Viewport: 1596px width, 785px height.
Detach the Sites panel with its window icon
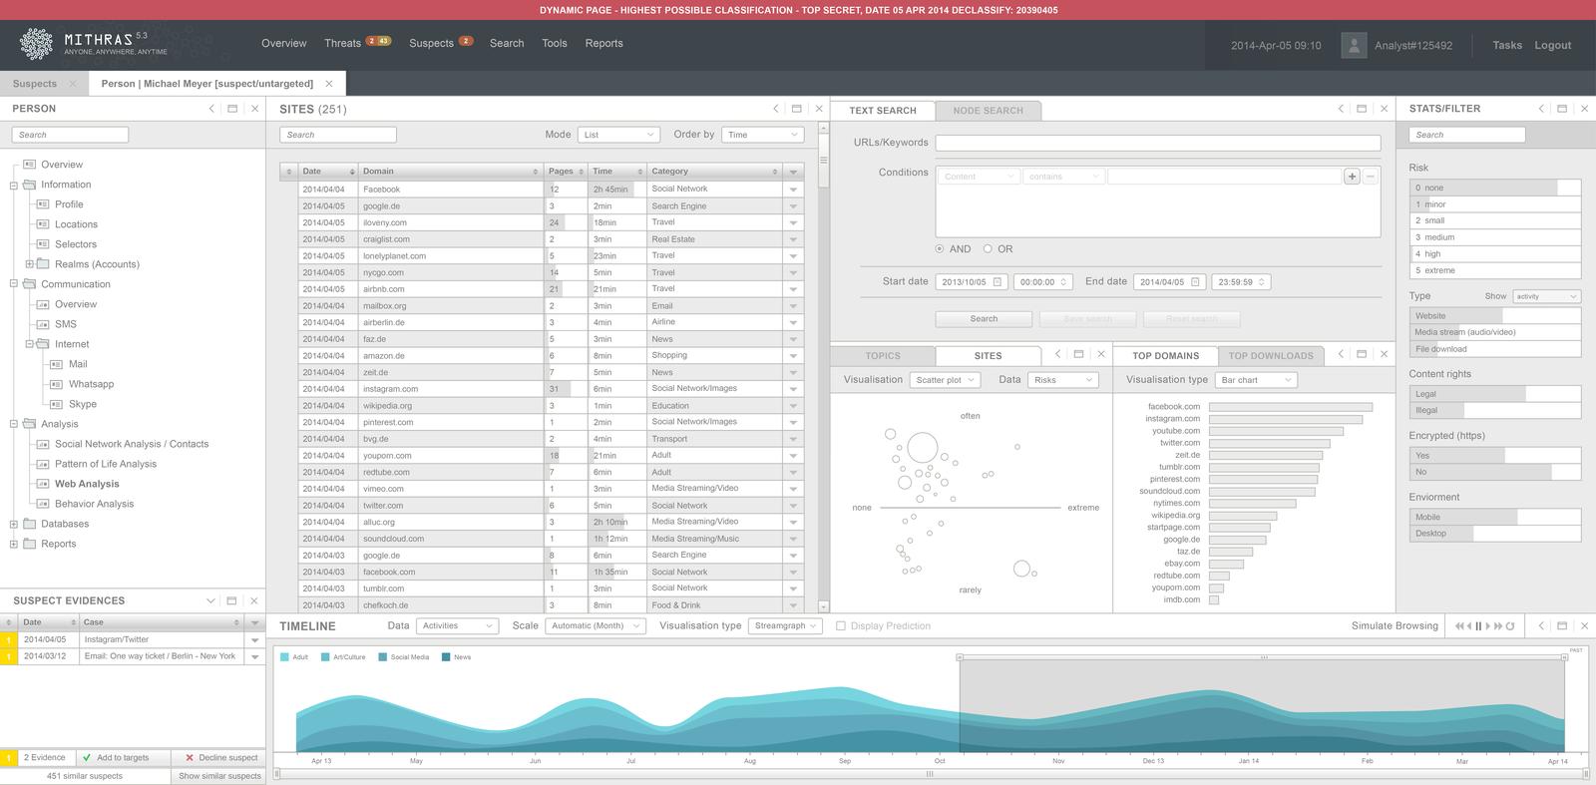pos(797,109)
